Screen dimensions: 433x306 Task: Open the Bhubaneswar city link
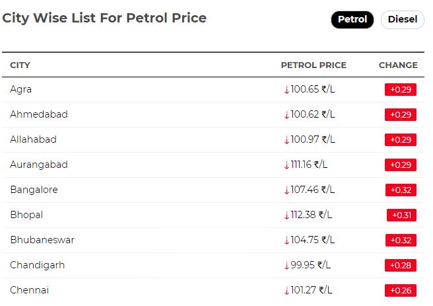[42, 240]
